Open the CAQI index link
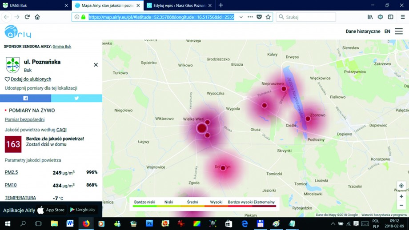The image size is (409, 230). (61, 130)
